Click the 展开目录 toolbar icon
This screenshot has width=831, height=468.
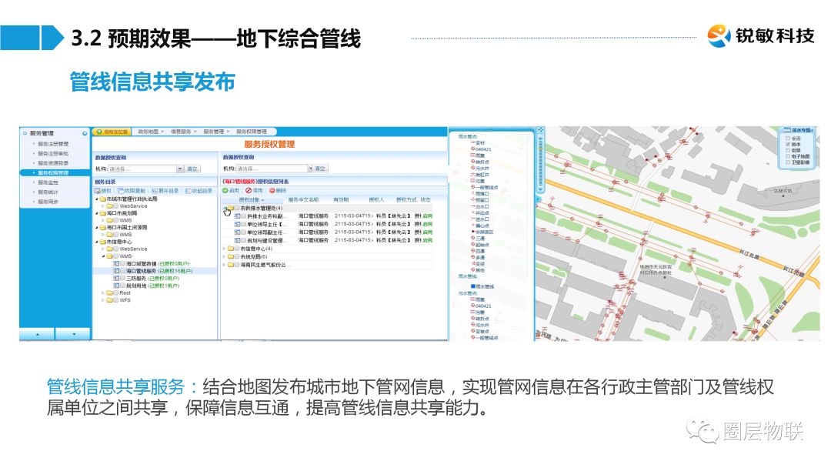pyautogui.click(x=154, y=191)
